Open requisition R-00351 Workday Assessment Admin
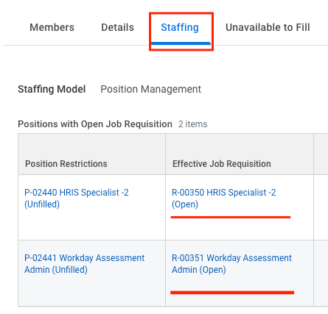This screenshot has width=328, height=314. coord(231,264)
